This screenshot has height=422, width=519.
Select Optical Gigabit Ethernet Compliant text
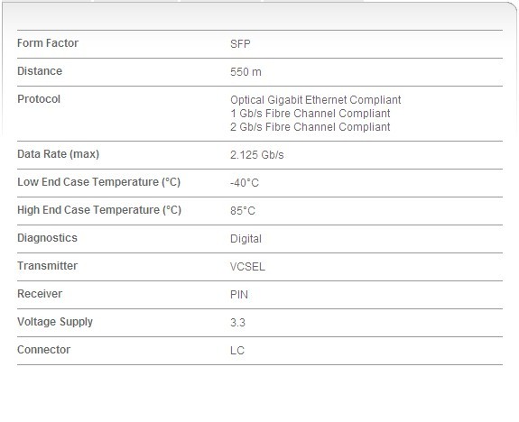point(316,100)
